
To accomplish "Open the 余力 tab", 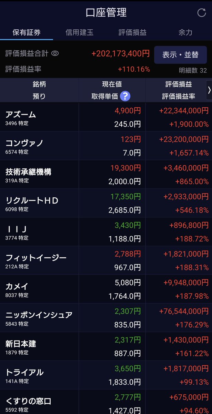I will click(185, 32).
